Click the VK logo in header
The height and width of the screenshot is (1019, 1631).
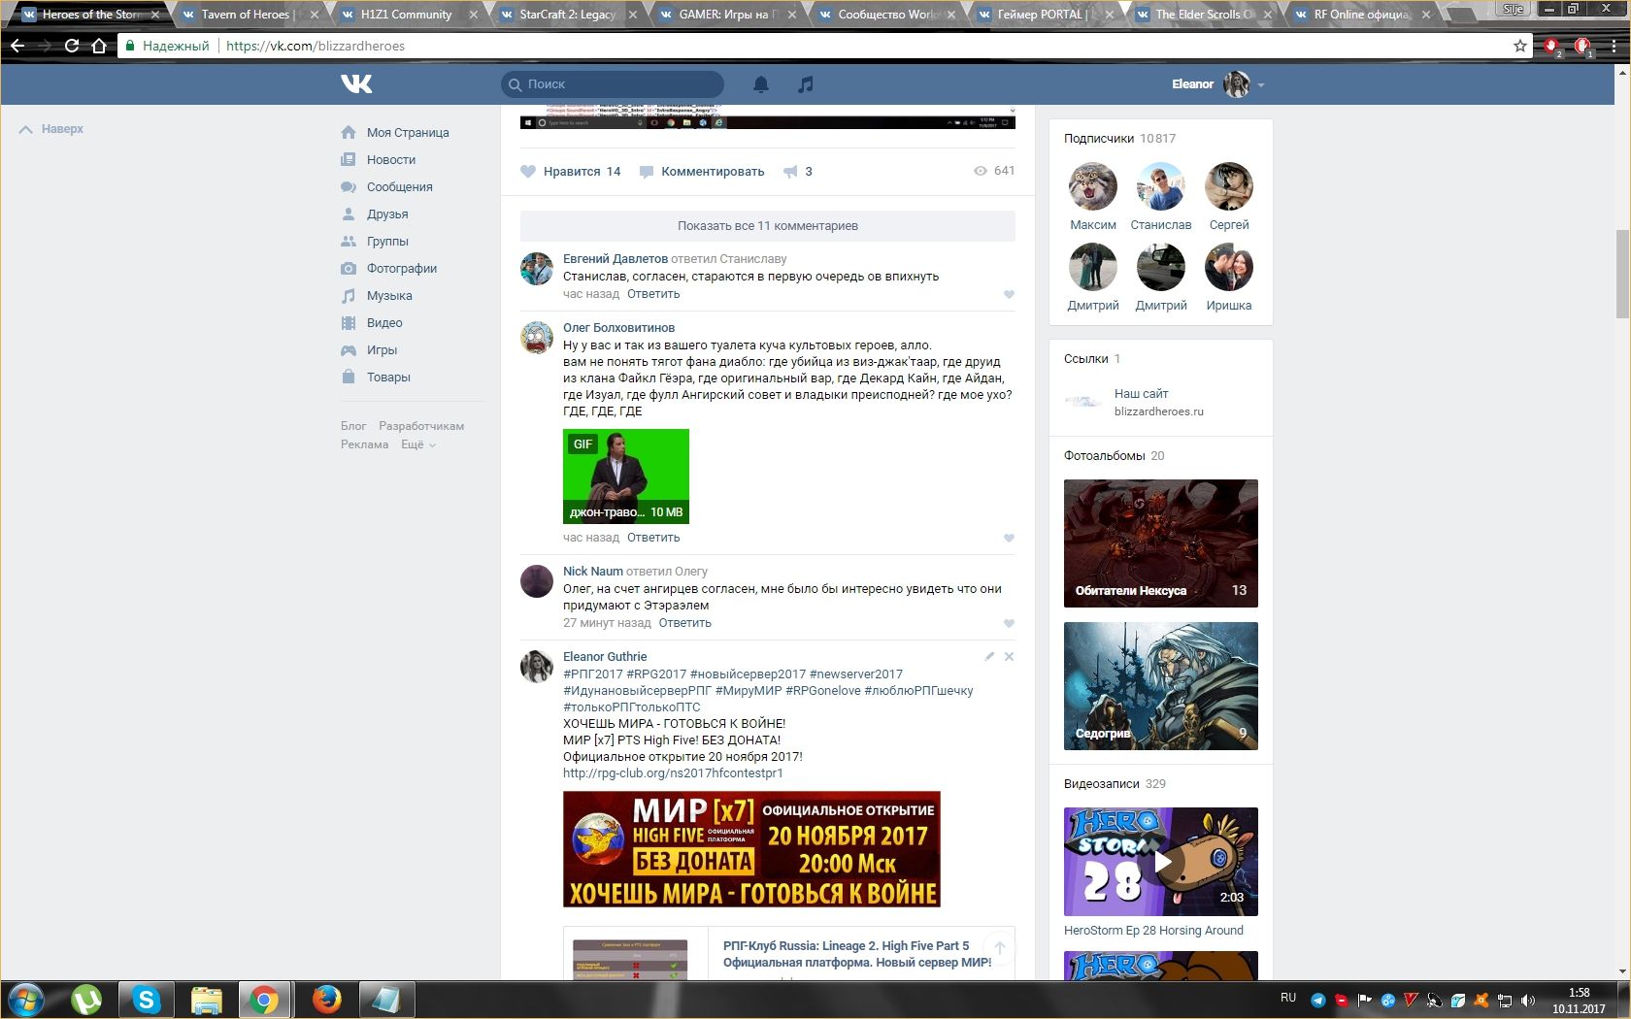[356, 84]
